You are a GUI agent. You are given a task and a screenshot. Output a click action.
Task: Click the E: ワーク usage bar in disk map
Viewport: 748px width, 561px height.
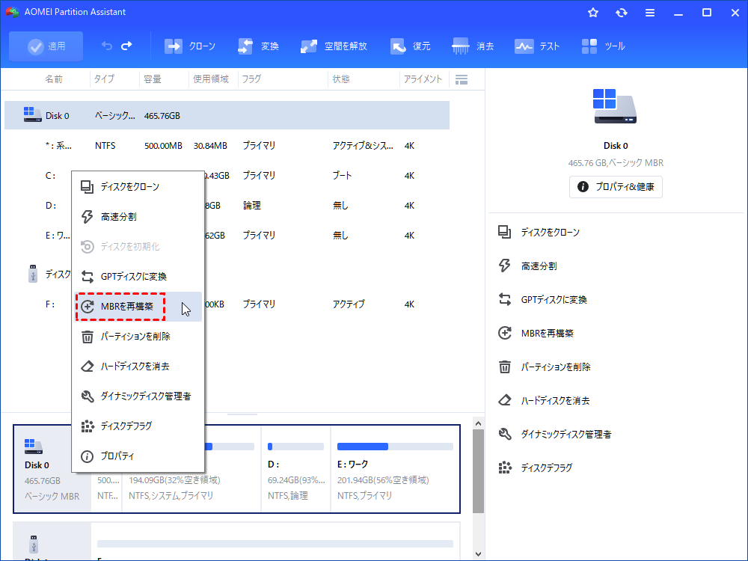click(x=395, y=447)
